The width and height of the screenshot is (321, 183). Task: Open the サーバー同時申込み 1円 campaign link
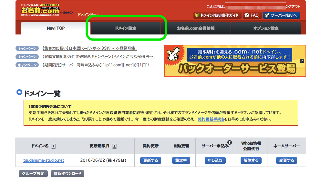(x=96, y=65)
